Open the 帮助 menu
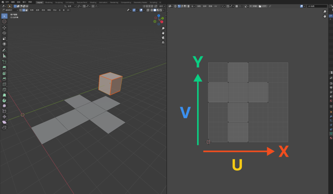Screen dimensions: 333x194 click(x=30, y=2)
